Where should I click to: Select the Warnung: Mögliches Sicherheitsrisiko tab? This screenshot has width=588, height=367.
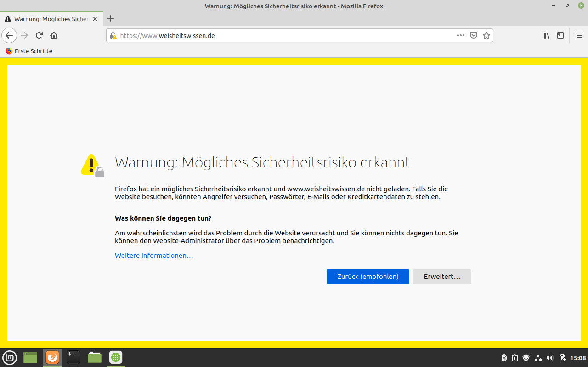point(51,19)
